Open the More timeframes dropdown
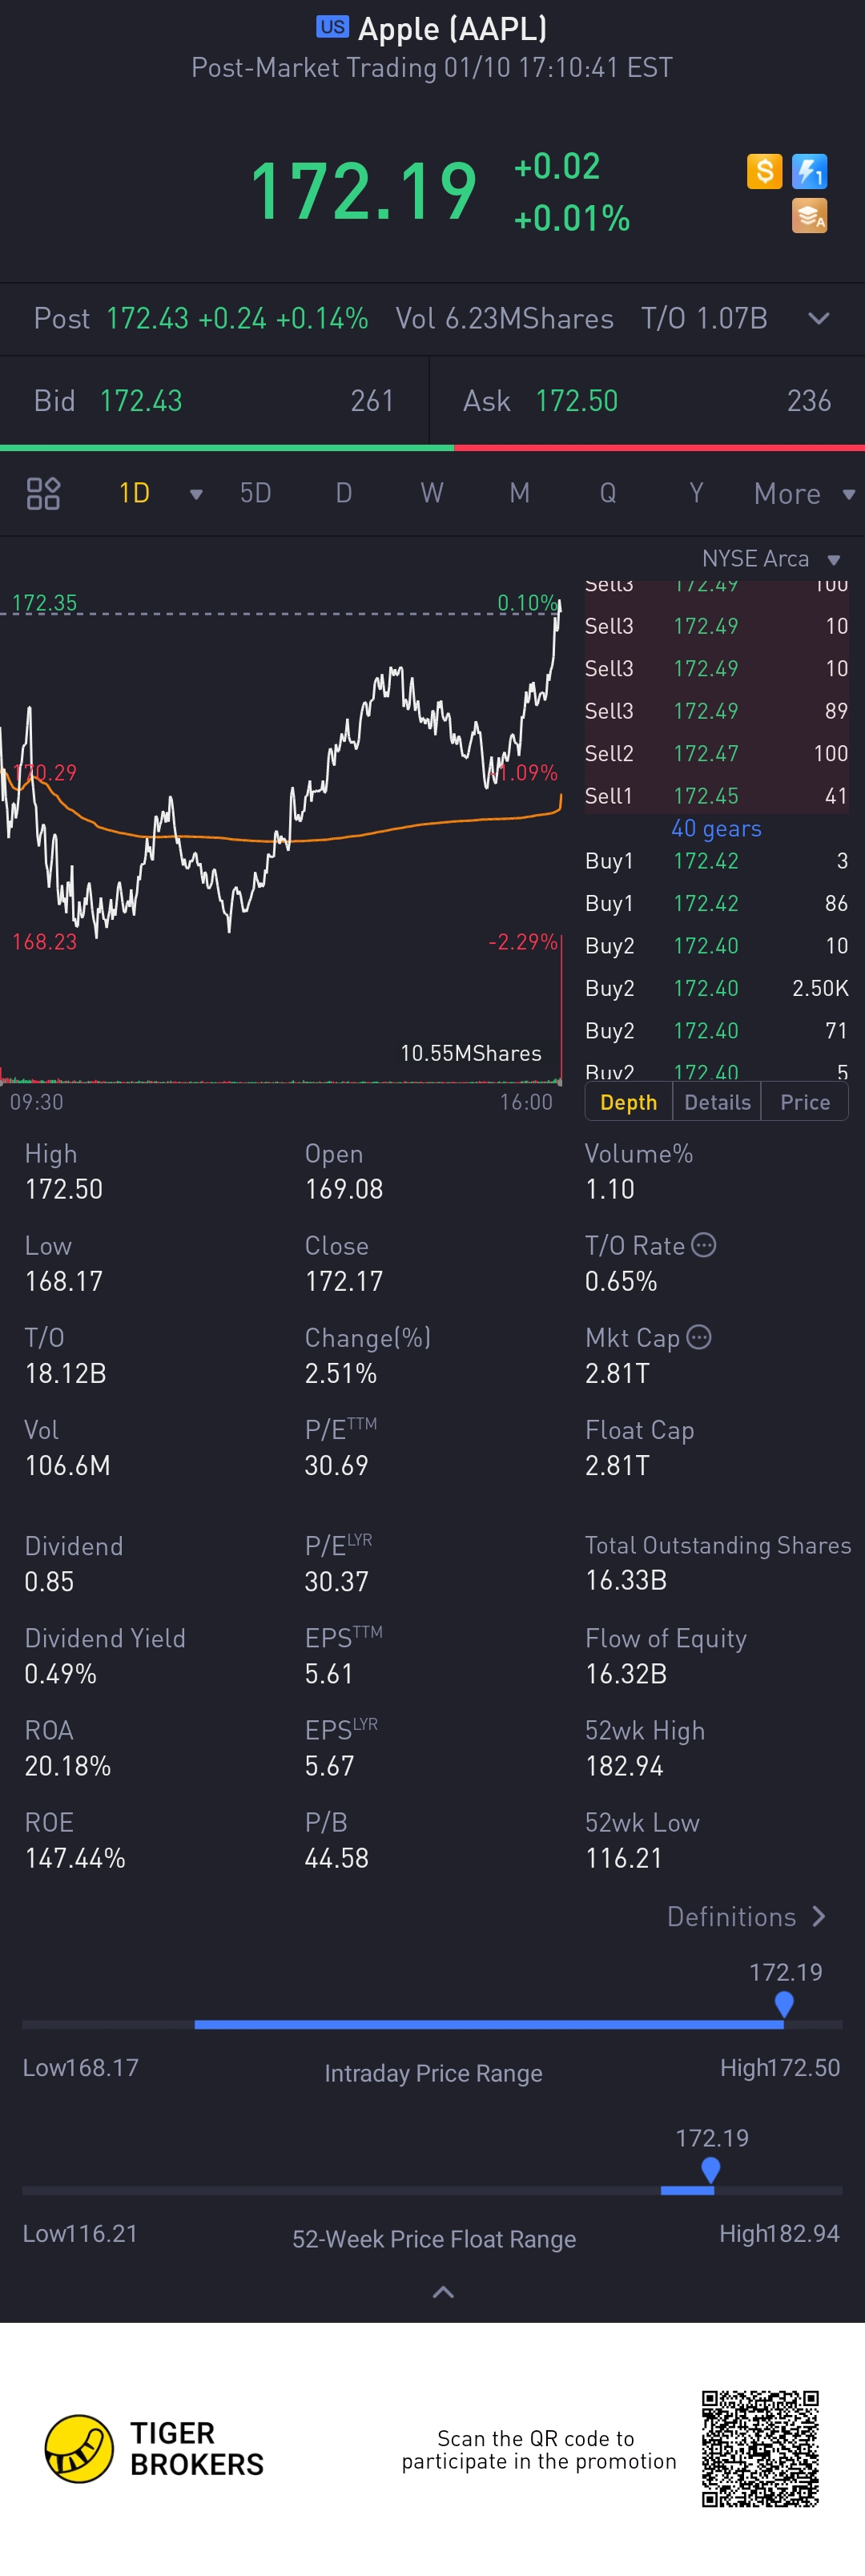 pos(803,493)
